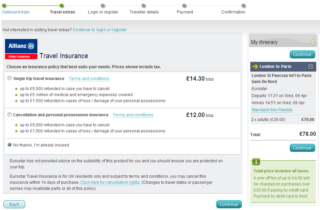Viewport: 320px width, 210px height.
Task: Click Continue below the insurance options
Action: click(229, 204)
